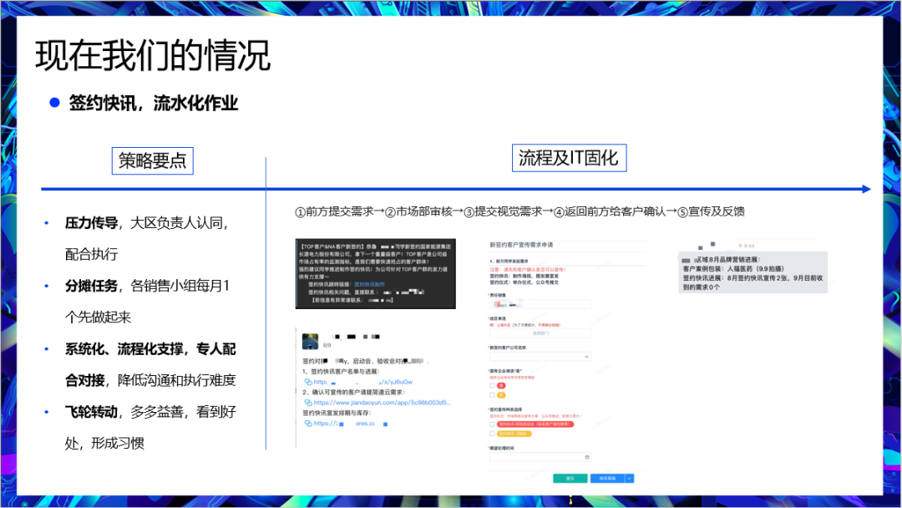The image size is (902, 508).
Task: Click the 流程及IT固化 boxed label
Action: (x=569, y=158)
